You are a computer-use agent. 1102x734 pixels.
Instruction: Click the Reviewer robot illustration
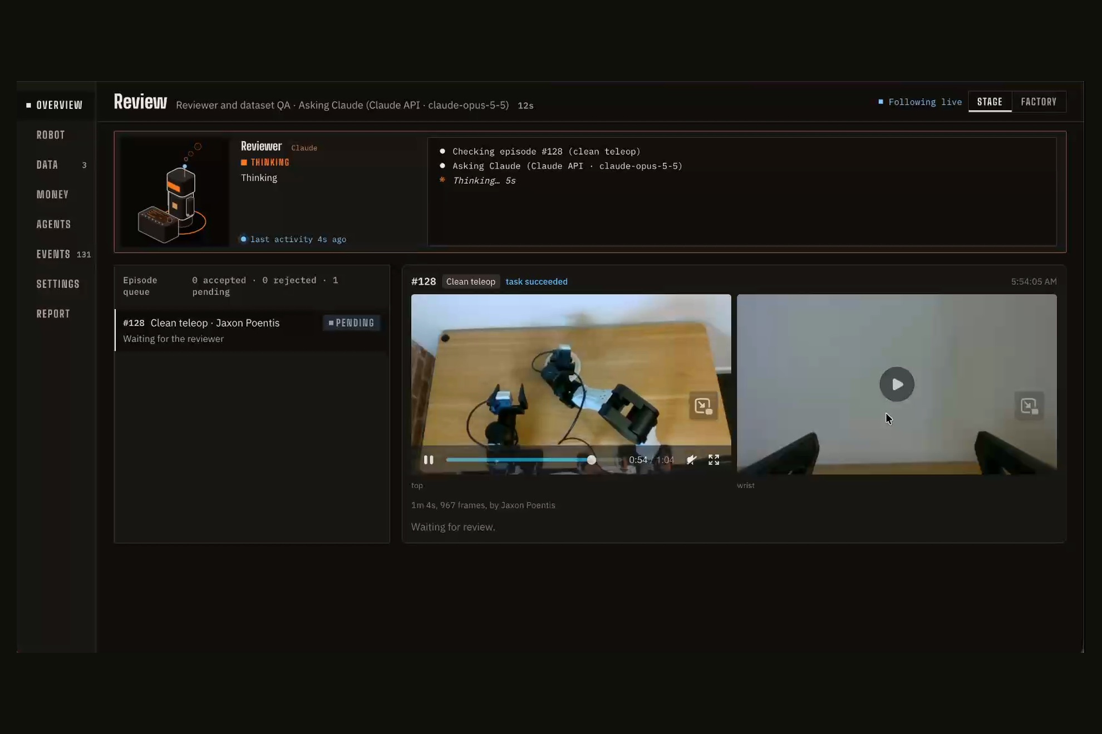pyautogui.click(x=174, y=192)
